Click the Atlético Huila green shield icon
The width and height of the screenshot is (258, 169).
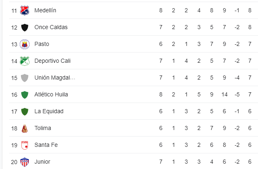click(25, 95)
